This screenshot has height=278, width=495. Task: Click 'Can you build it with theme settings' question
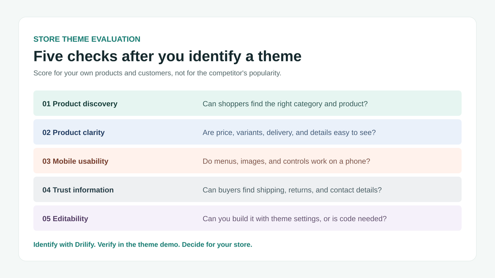pos(295,219)
